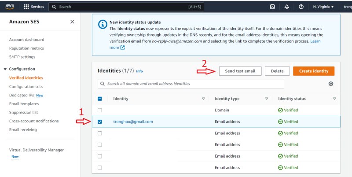
Task: Uncheck the tronghao@gmail.com checkbox
Action: click(100, 122)
